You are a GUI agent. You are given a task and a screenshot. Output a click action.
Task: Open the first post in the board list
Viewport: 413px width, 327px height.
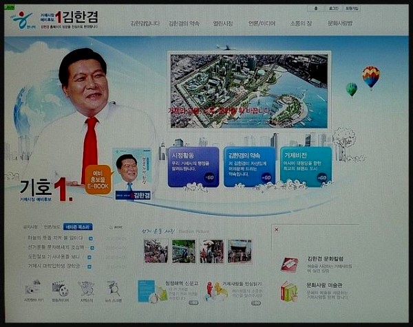55,238
